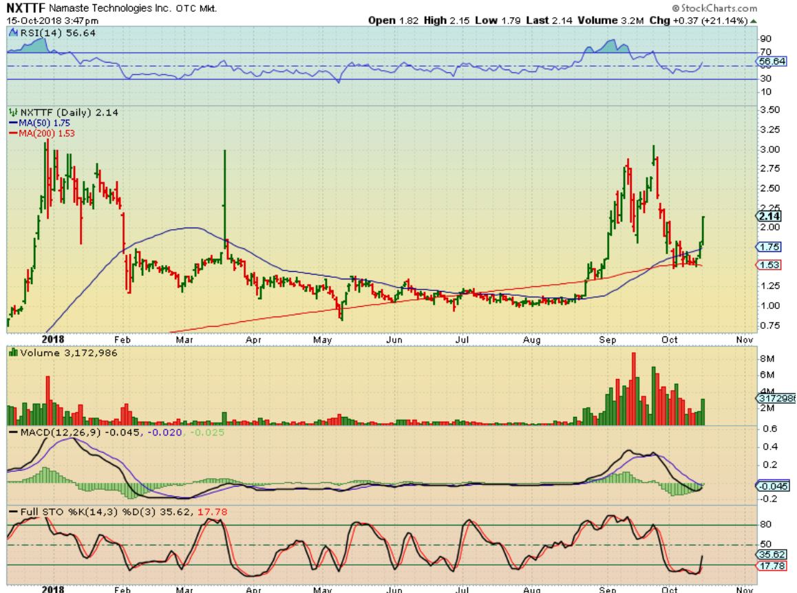Screen dimensions: 797x593
Task: Click the 2.14 last price tag on price axis
Action: (x=769, y=216)
